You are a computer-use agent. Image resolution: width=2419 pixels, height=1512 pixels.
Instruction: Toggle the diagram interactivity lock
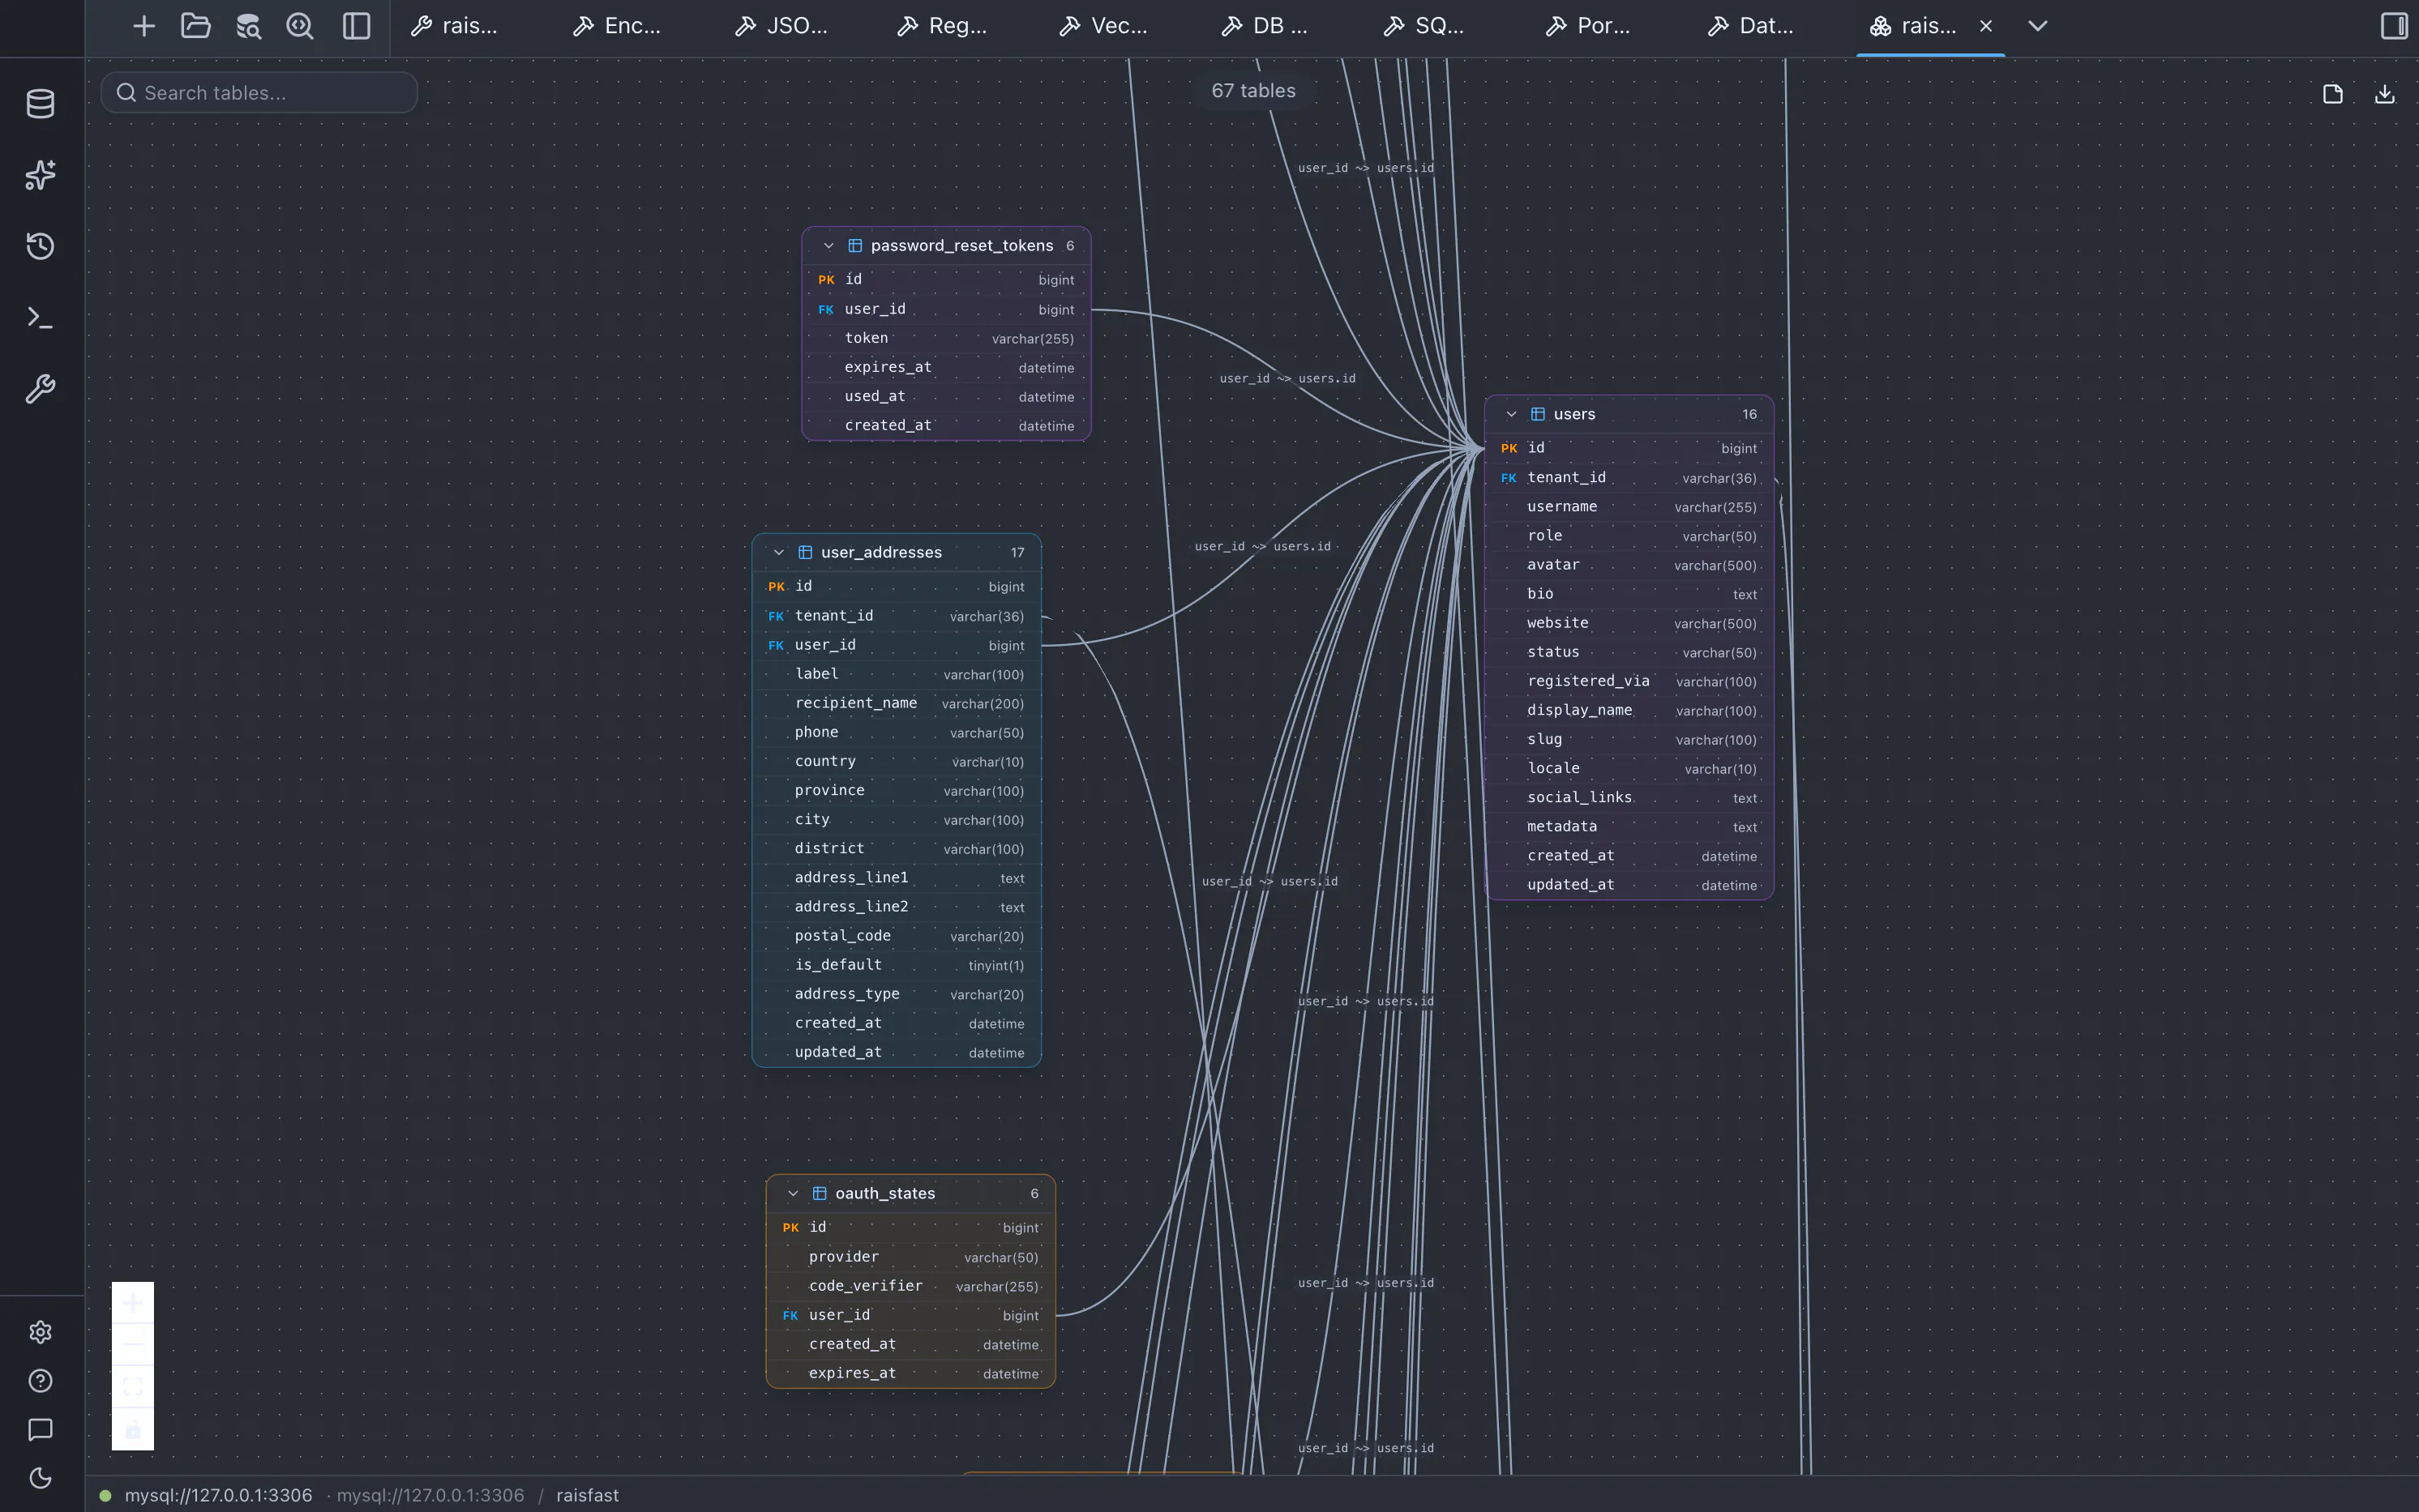133,1429
